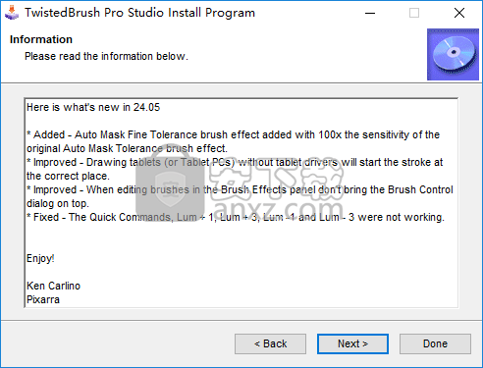This screenshot has height=368, width=483.
Task: Click the Done button
Action: coord(435,343)
